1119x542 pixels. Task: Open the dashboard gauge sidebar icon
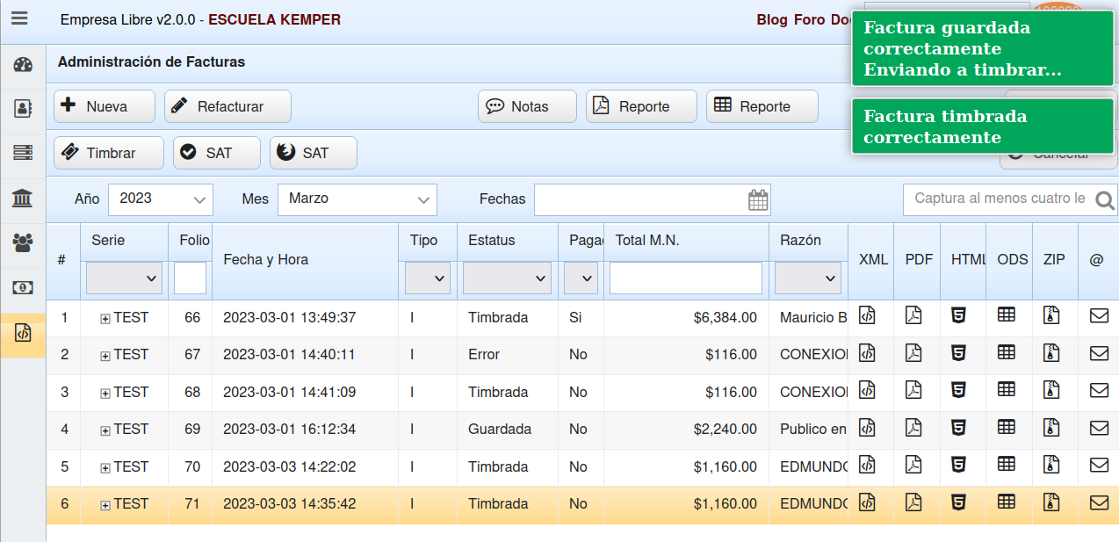[23, 65]
